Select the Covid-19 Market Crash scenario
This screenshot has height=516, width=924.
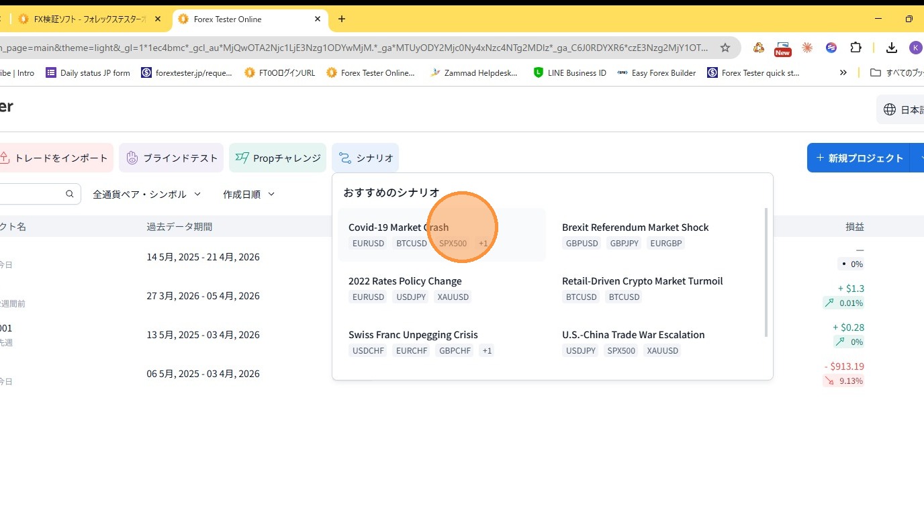(442, 235)
